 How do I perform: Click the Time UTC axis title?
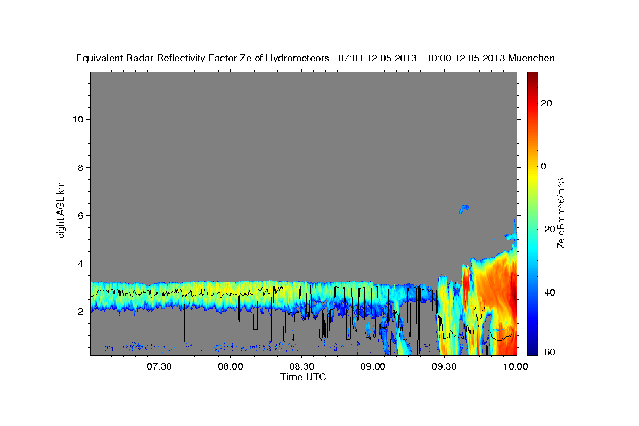tap(303, 377)
